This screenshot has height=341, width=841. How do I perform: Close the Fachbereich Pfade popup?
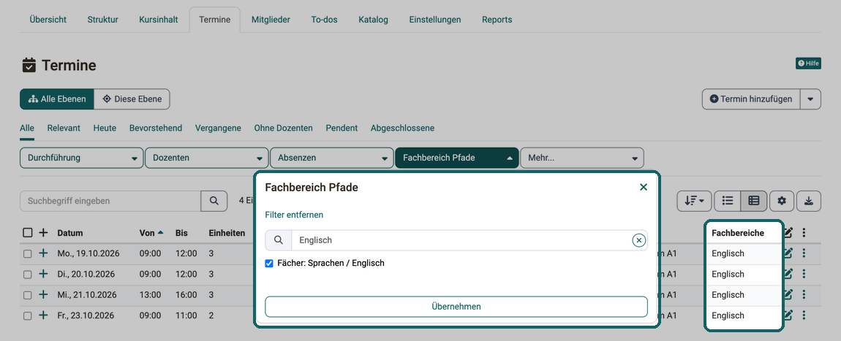pos(644,188)
